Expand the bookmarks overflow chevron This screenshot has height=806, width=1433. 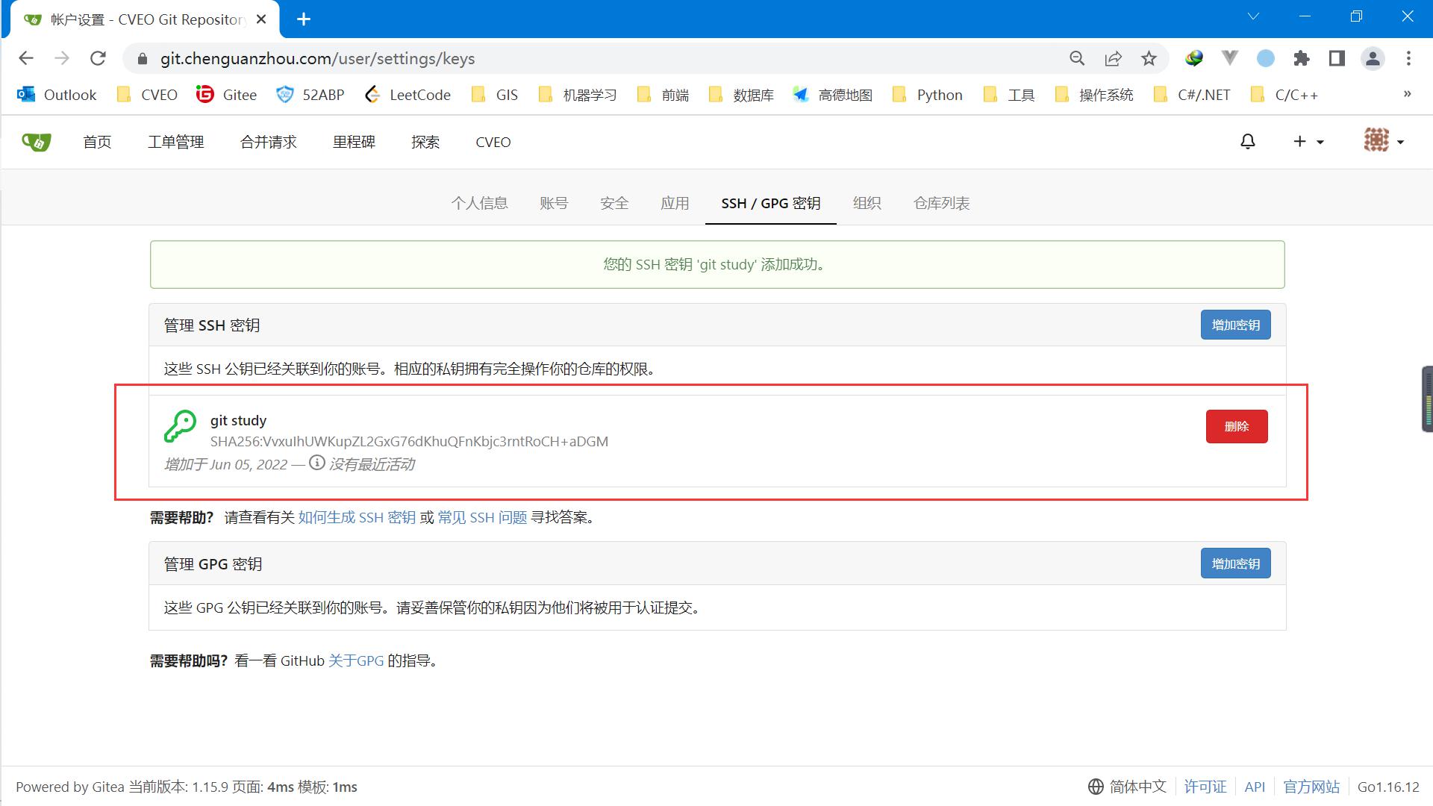click(x=1407, y=94)
